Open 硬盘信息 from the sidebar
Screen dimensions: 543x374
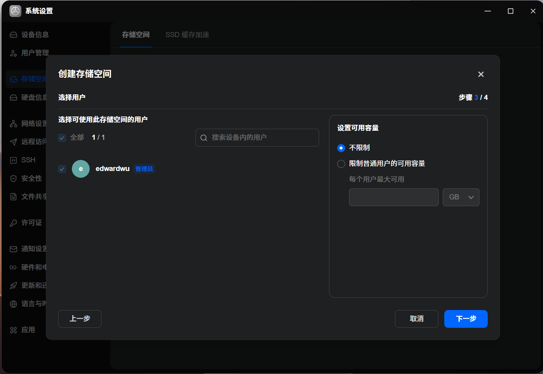pos(28,97)
